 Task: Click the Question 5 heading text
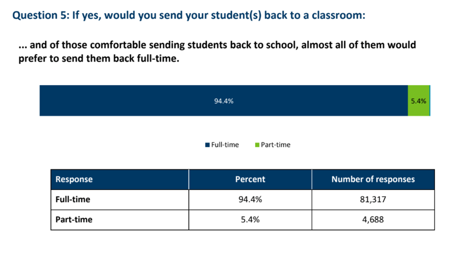189,15
